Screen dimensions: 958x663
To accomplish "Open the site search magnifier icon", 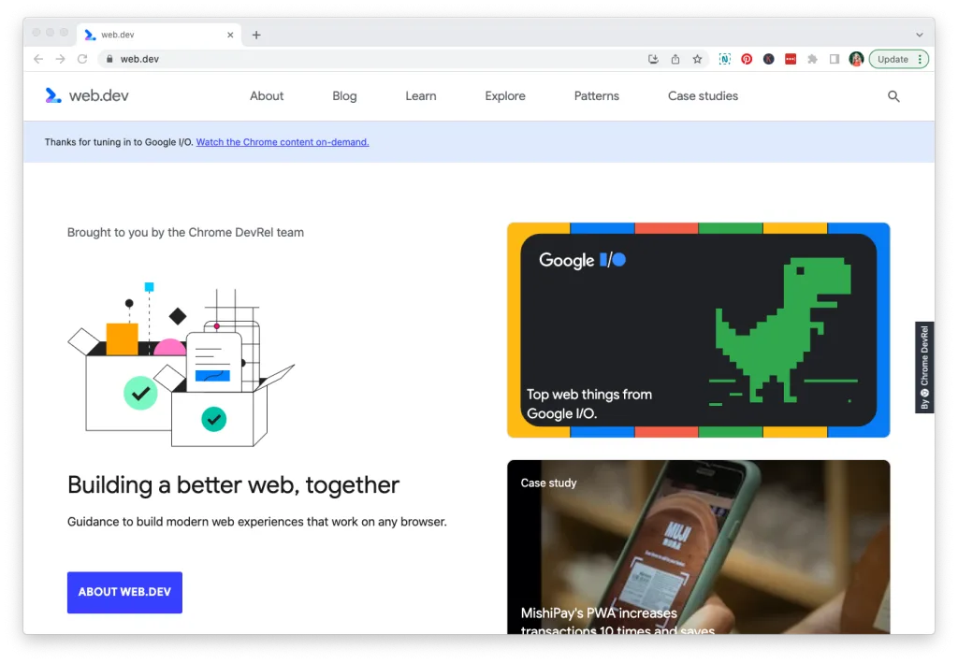I will (x=893, y=96).
